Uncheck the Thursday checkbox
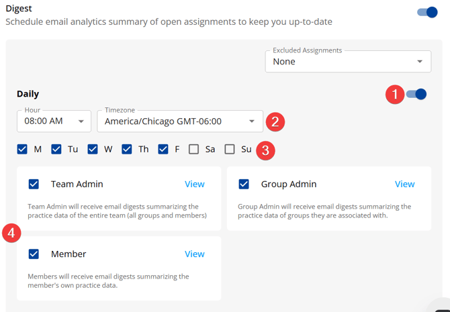Viewport: 450px width, 312px height. [127, 149]
